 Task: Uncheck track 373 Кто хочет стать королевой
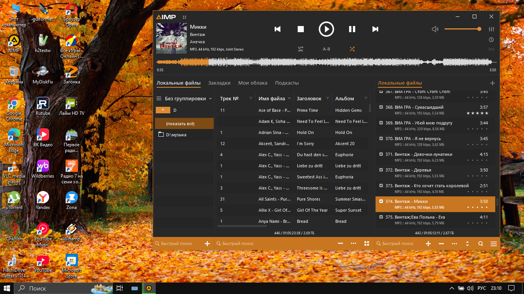[381, 186]
